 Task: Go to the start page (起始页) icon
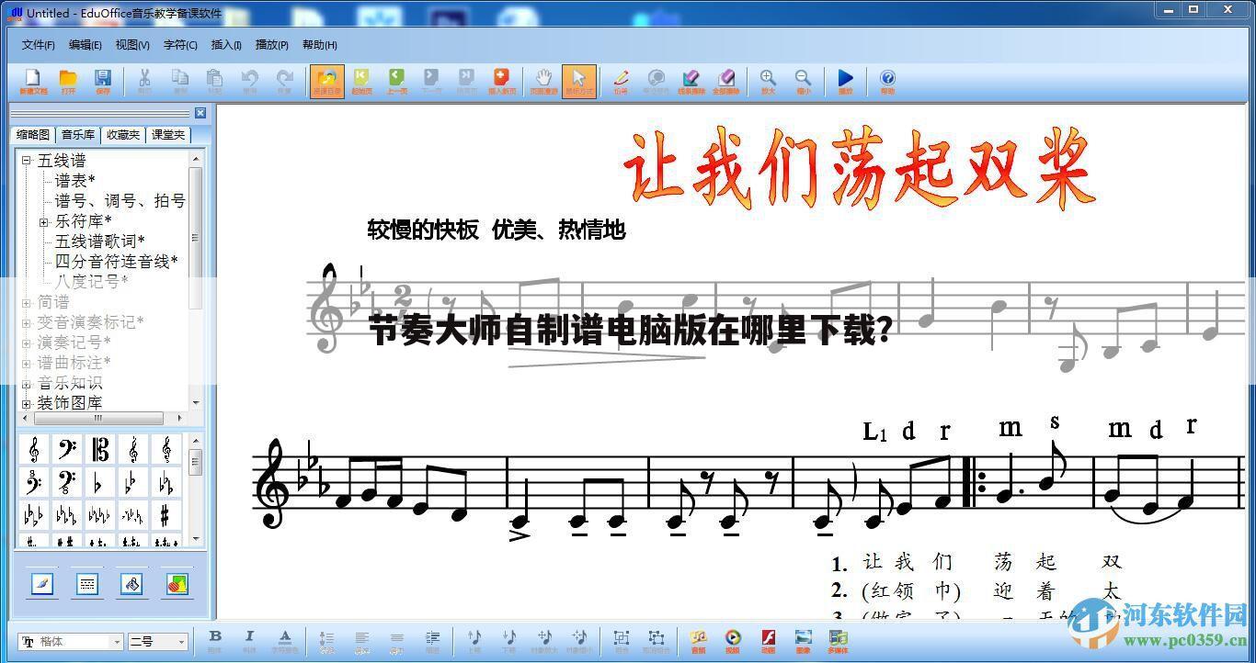[361, 81]
